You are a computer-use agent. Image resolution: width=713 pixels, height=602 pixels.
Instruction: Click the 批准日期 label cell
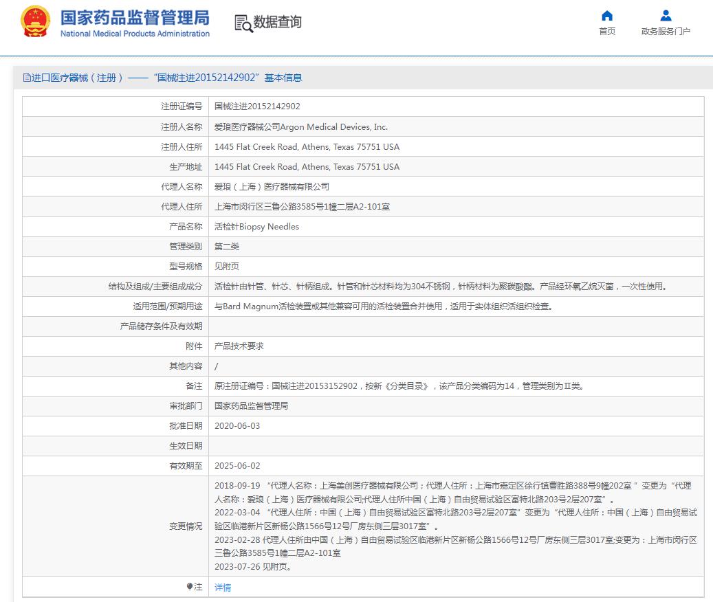[x=116, y=425]
